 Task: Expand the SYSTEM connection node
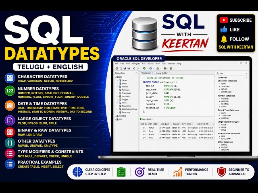(x=115, y=116)
